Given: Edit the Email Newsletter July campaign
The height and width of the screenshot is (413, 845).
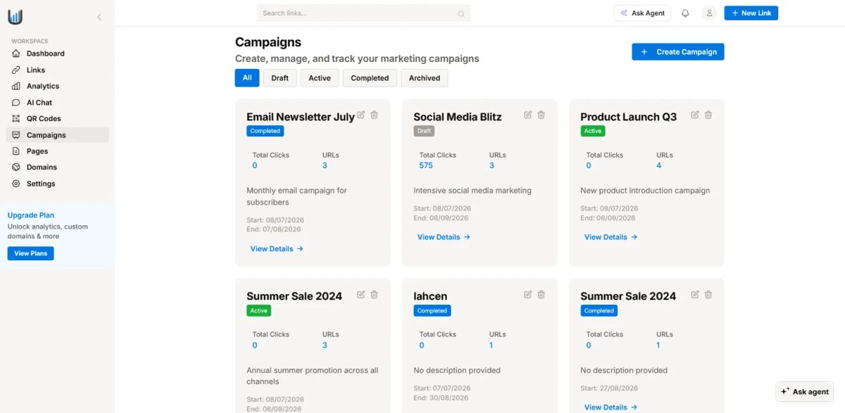Looking at the screenshot, I should (361, 115).
